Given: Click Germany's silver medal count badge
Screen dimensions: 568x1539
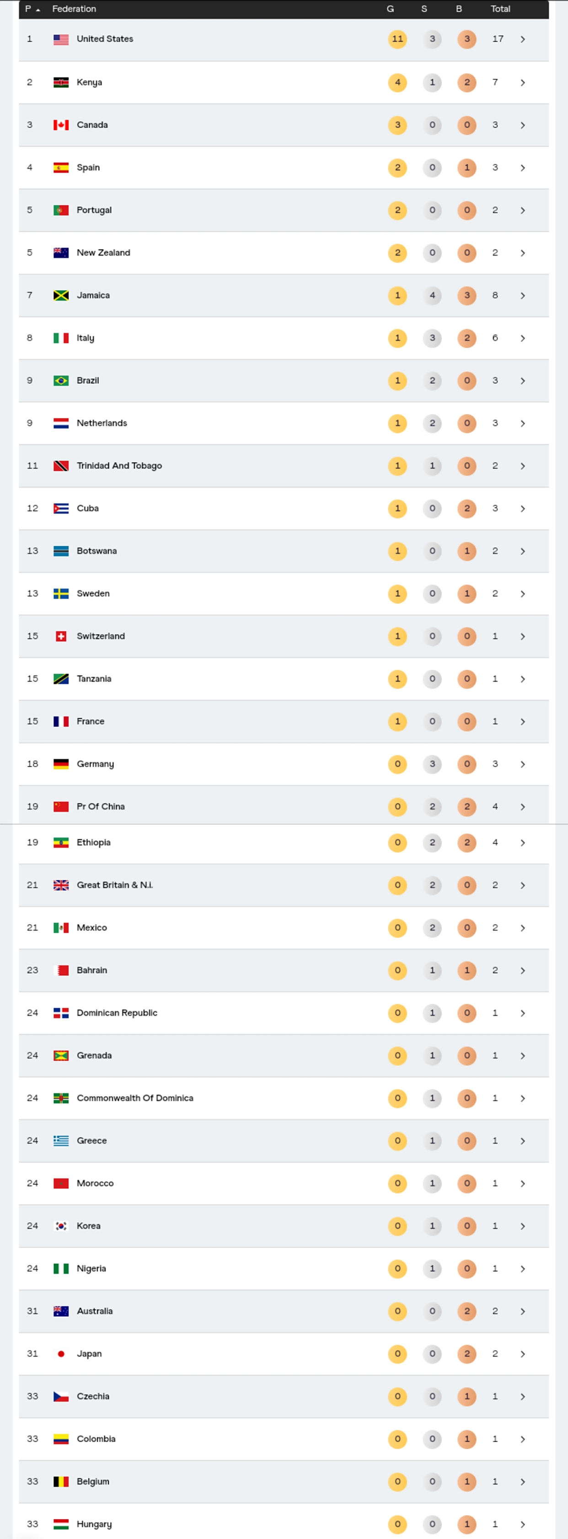Looking at the screenshot, I should pos(433,764).
